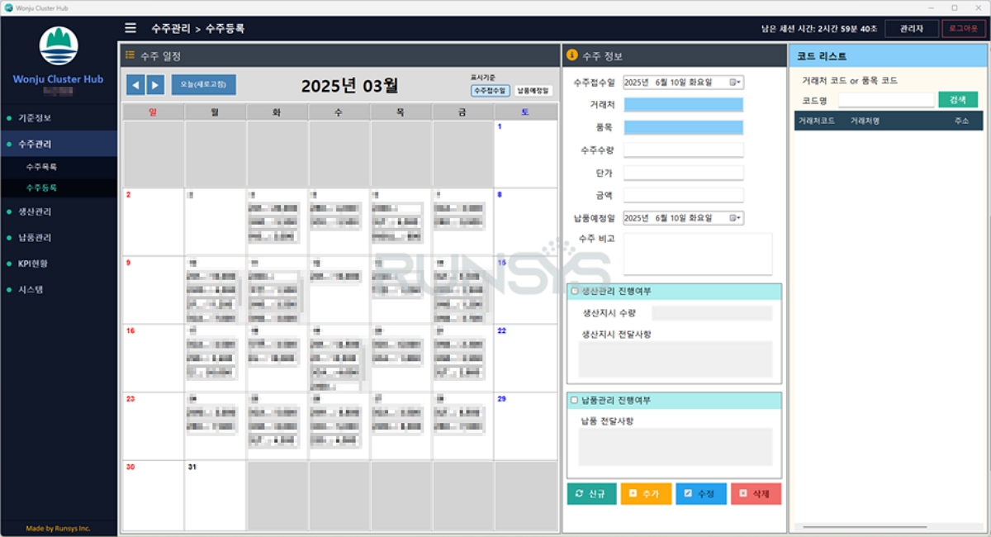Sort by 거래처명 column header
The height and width of the screenshot is (537, 991).
click(865, 121)
